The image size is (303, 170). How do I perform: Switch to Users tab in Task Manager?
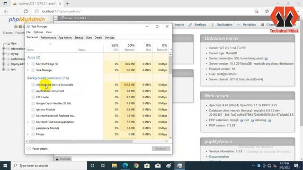89,38
